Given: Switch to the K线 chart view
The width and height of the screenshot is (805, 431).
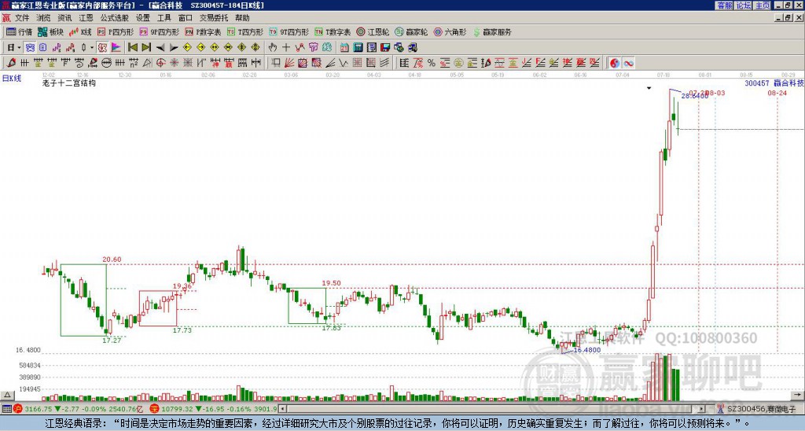Looking at the screenshot, I should pos(80,31).
